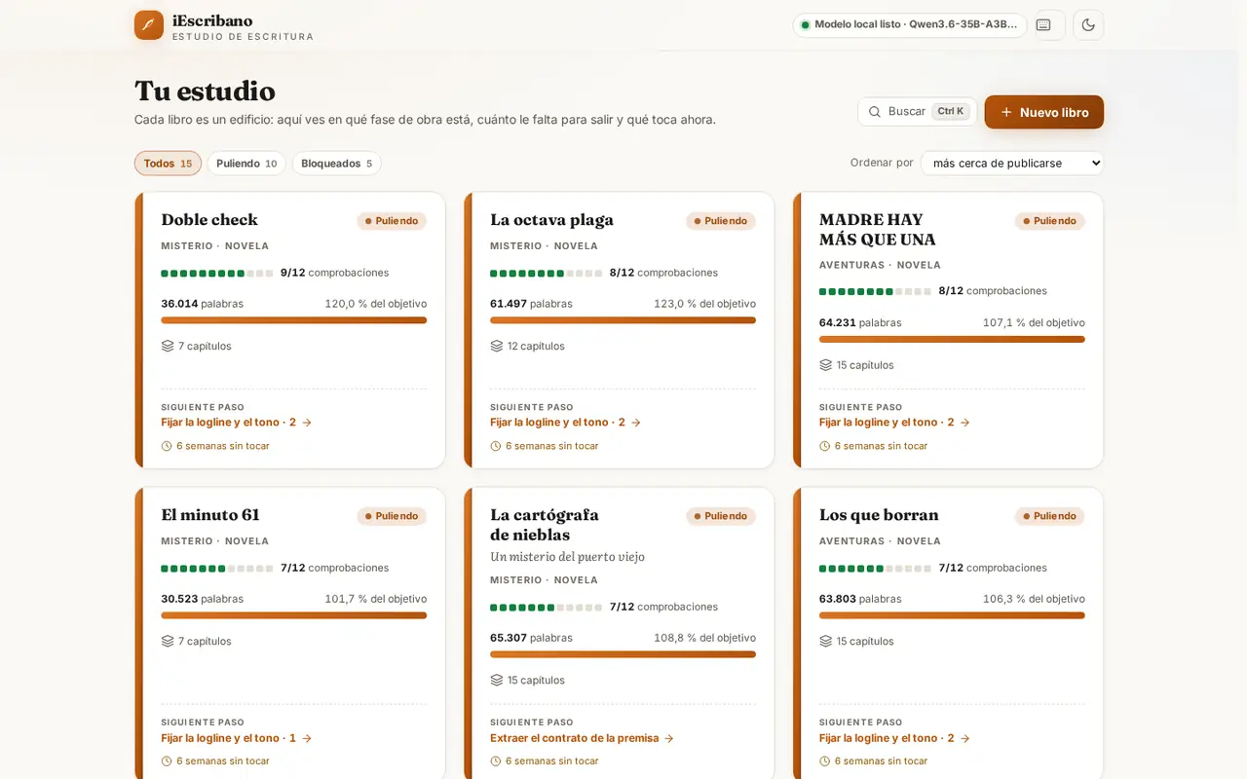Follow 'Extraer el contrato de la premisa' link
1247x779 pixels.
tap(583, 738)
